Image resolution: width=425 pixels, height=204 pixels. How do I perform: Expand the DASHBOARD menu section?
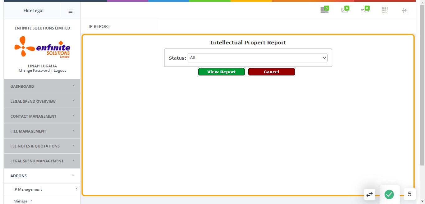42,86
